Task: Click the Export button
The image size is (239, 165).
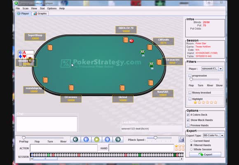Action: (205, 154)
